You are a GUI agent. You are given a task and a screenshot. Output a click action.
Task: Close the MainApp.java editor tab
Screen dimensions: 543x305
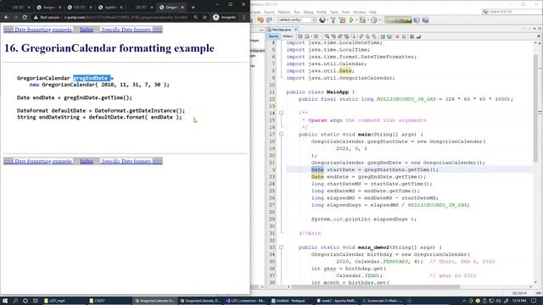coord(296,30)
